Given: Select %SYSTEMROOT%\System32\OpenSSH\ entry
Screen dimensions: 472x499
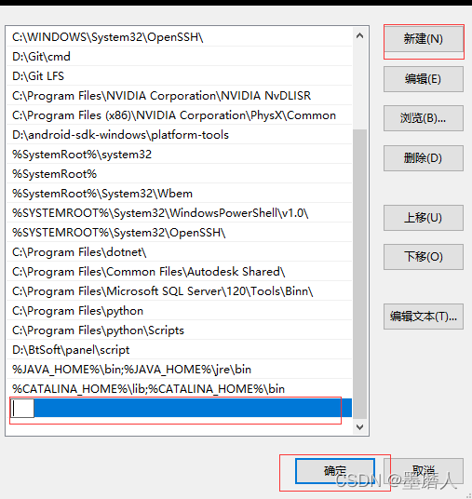Looking at the screenshot, I should coord(179,233).
